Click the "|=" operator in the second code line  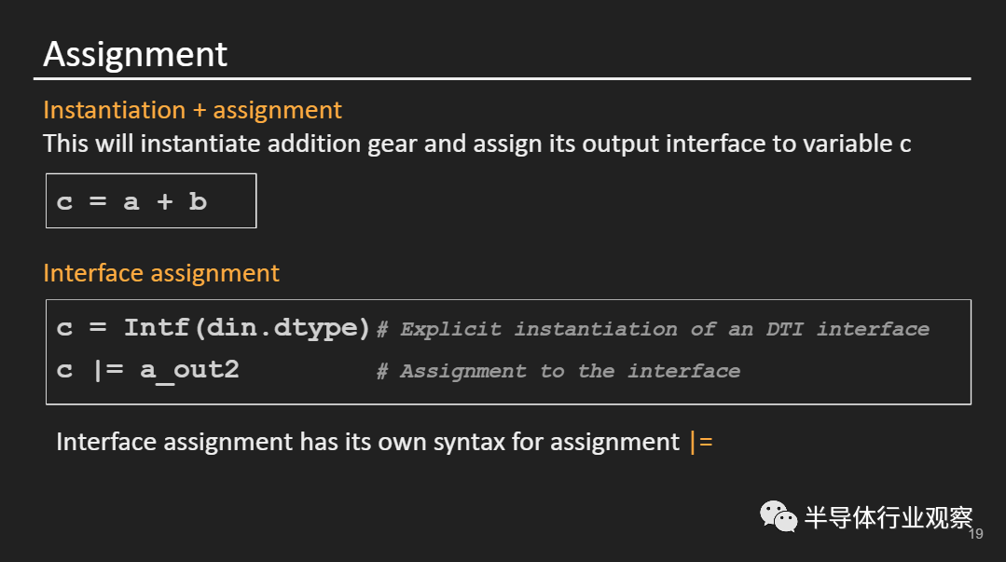point(106,370)
